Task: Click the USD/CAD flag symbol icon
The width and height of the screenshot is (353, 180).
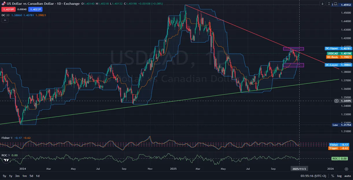Action: (3, 4)
